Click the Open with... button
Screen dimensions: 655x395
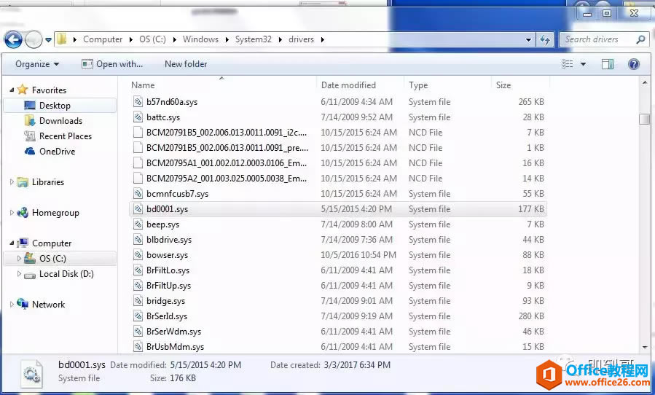(112, 64)
